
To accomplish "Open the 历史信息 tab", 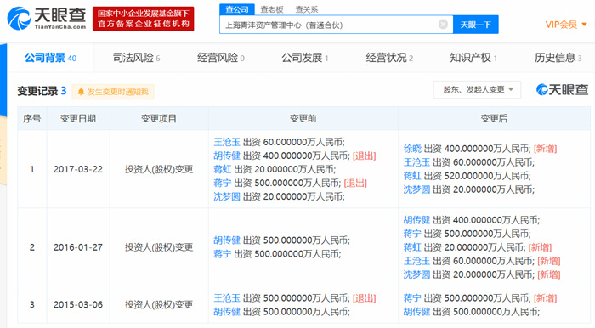I will pyautogui.click(x=558, y=58).
